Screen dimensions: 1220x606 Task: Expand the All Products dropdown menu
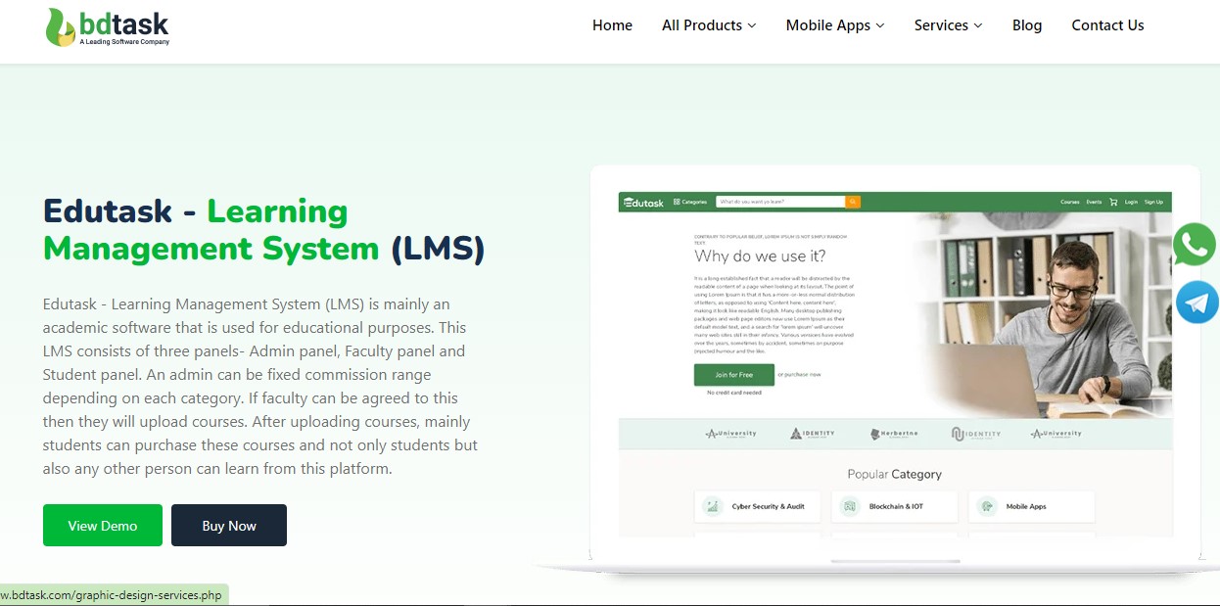click(x=709, y=25)
